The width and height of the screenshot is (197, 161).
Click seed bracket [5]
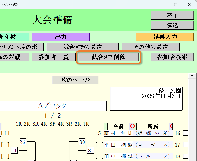pos(99,133)
